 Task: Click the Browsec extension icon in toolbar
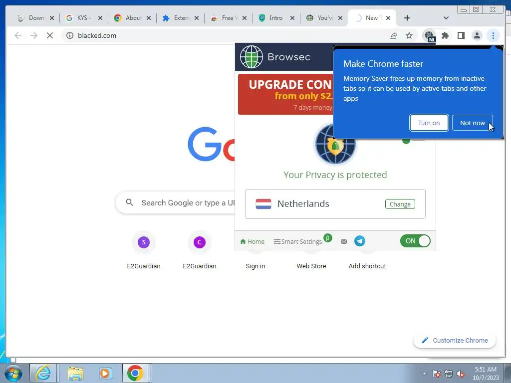coord(430,35)
